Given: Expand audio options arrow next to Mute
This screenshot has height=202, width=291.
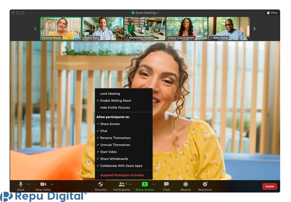Looking at the screenshot, I should 29,184.
